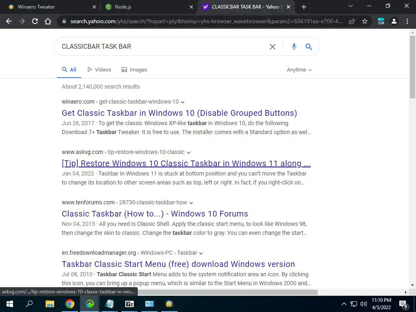Open Restore Windows 10 Classic Taskbar link
This screenshot has width=416, height=312.
point(186,163)
